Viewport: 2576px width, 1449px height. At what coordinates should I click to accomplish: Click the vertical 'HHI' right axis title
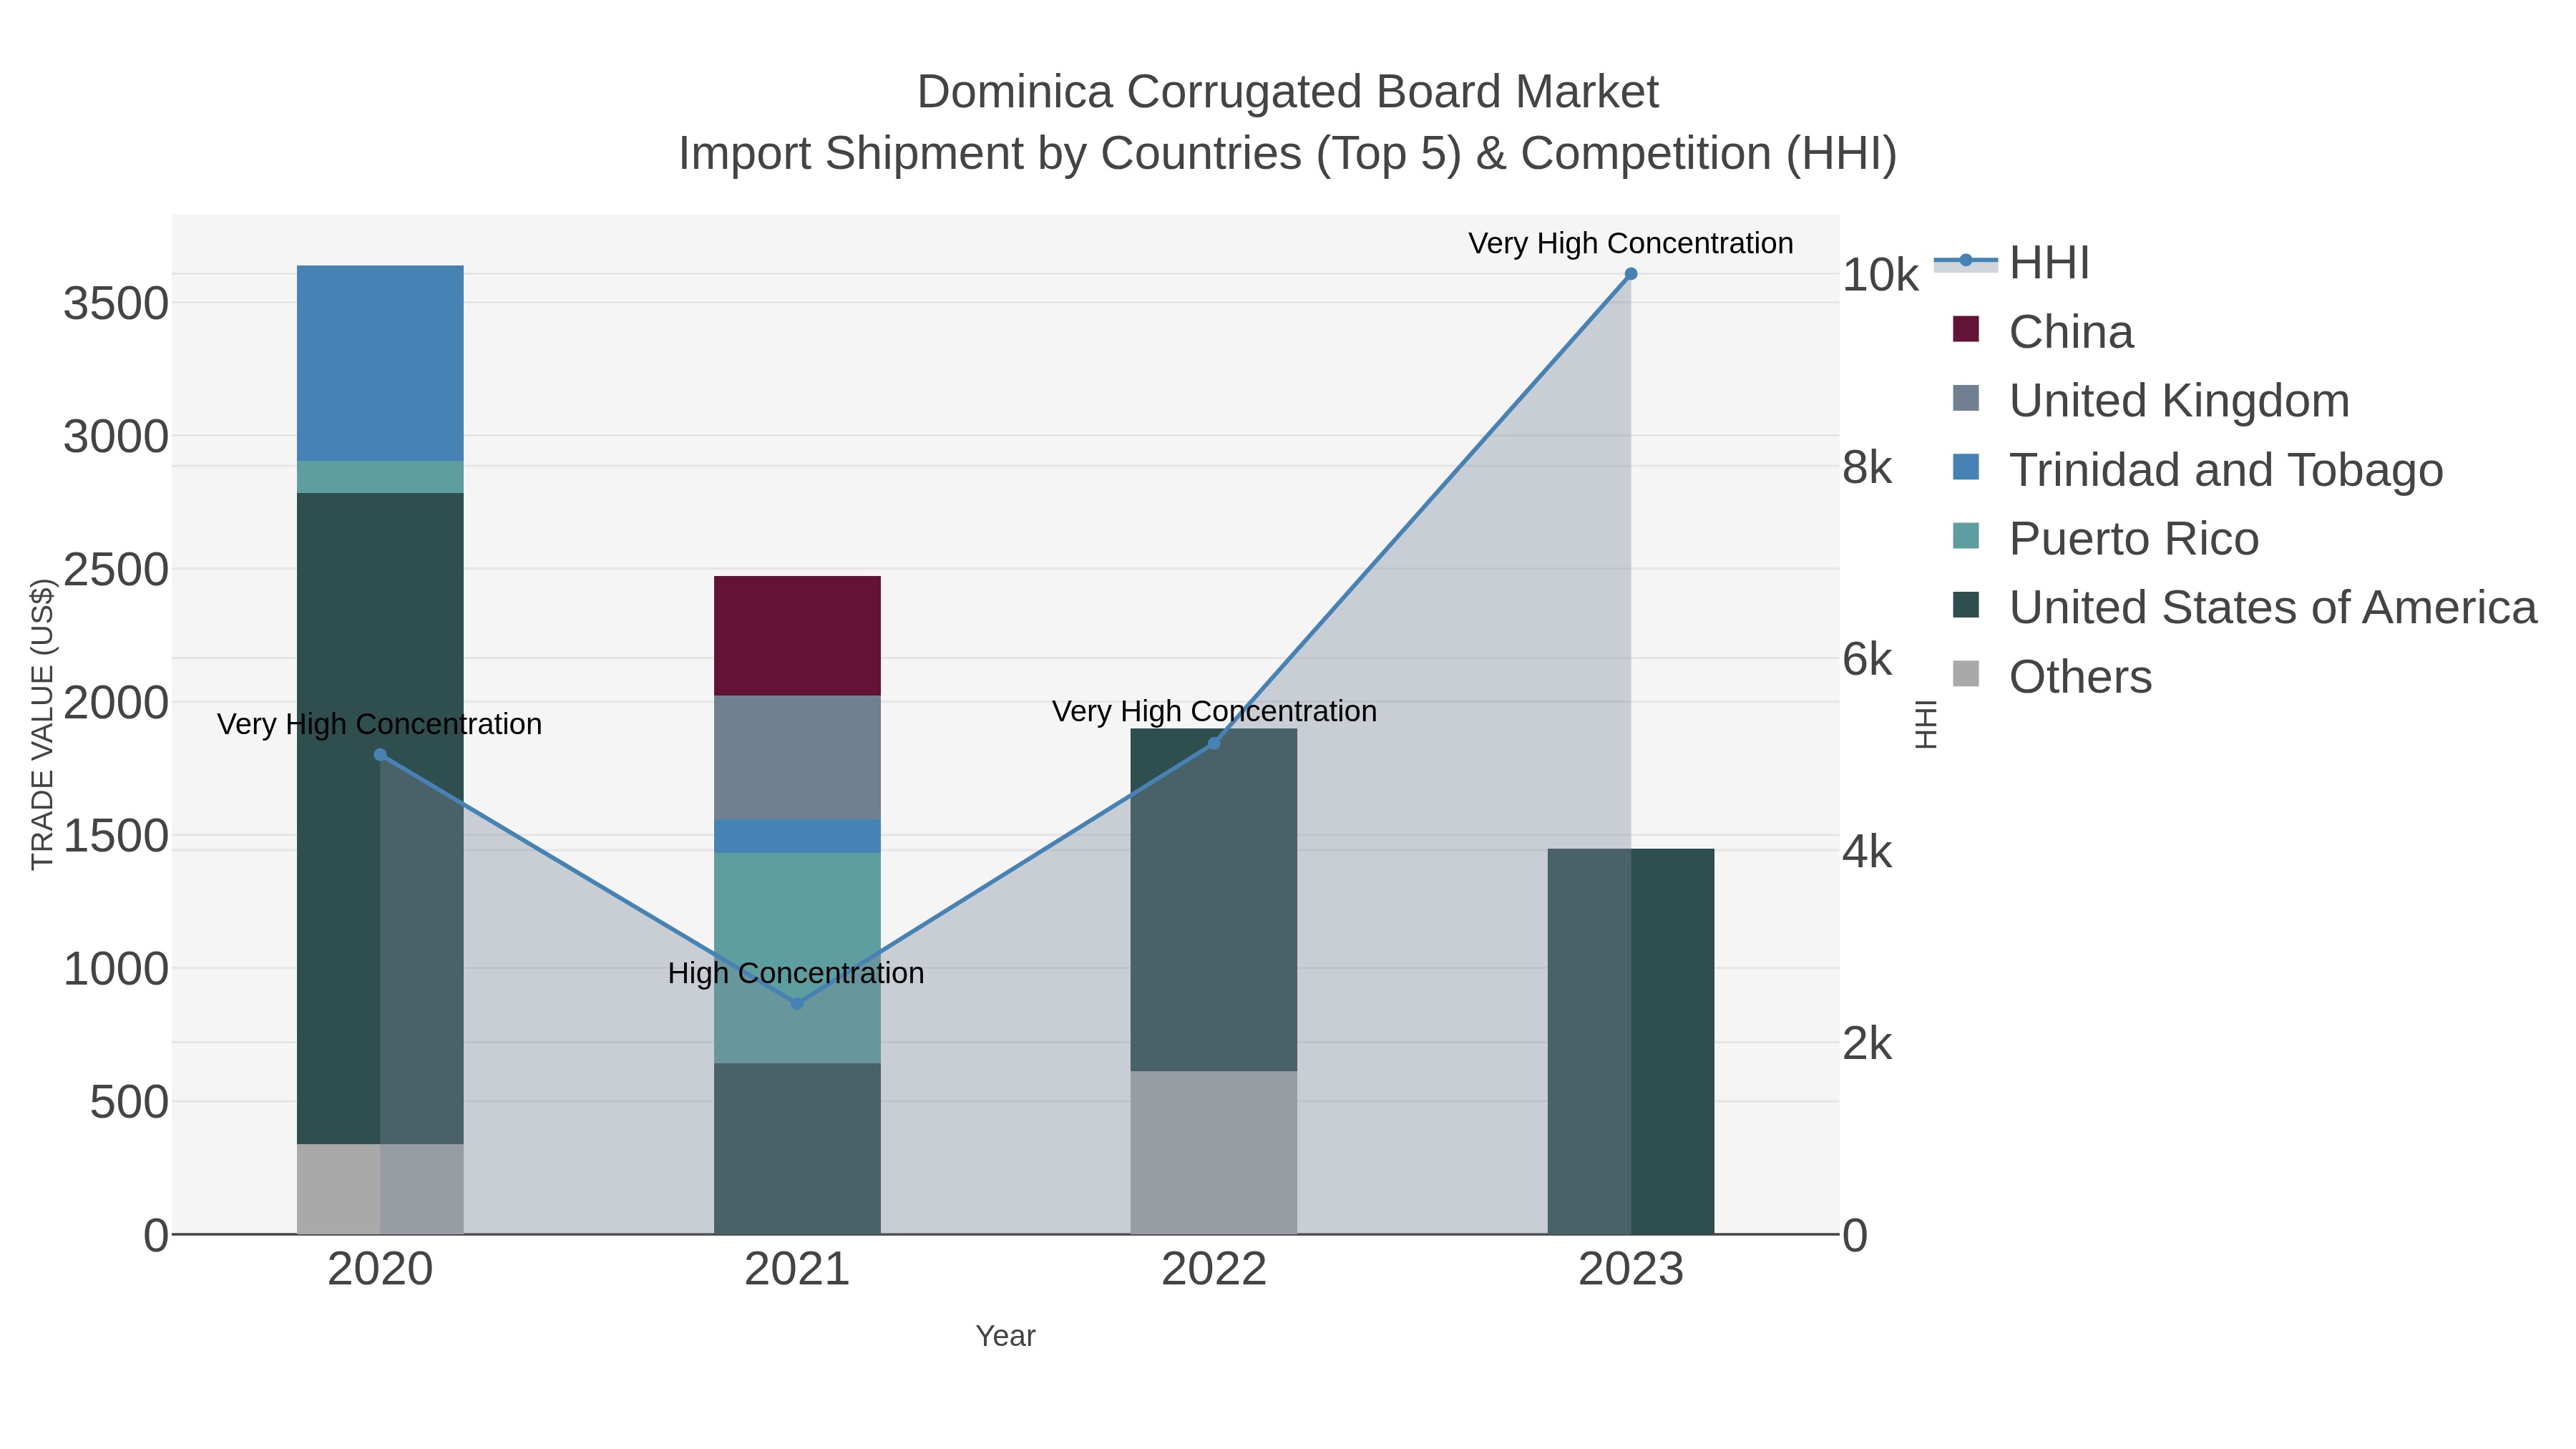click(x=1925, y=724)
